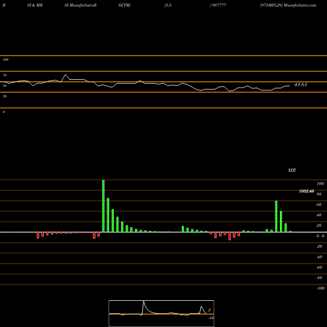Open the mini overview chart thumbnail at bottom
The height and width of the screenshot is (327, 327).
coord(162,313)
